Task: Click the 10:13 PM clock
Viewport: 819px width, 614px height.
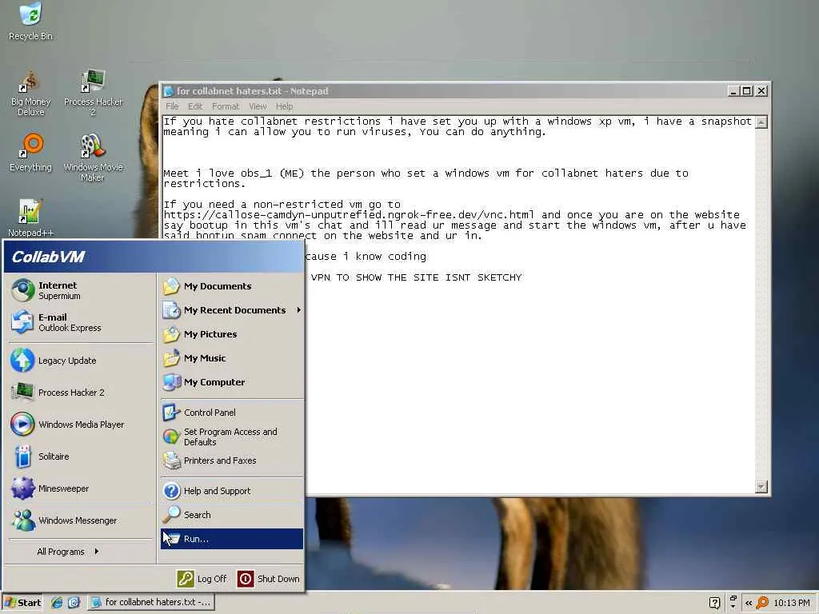Action: (791, 603)
